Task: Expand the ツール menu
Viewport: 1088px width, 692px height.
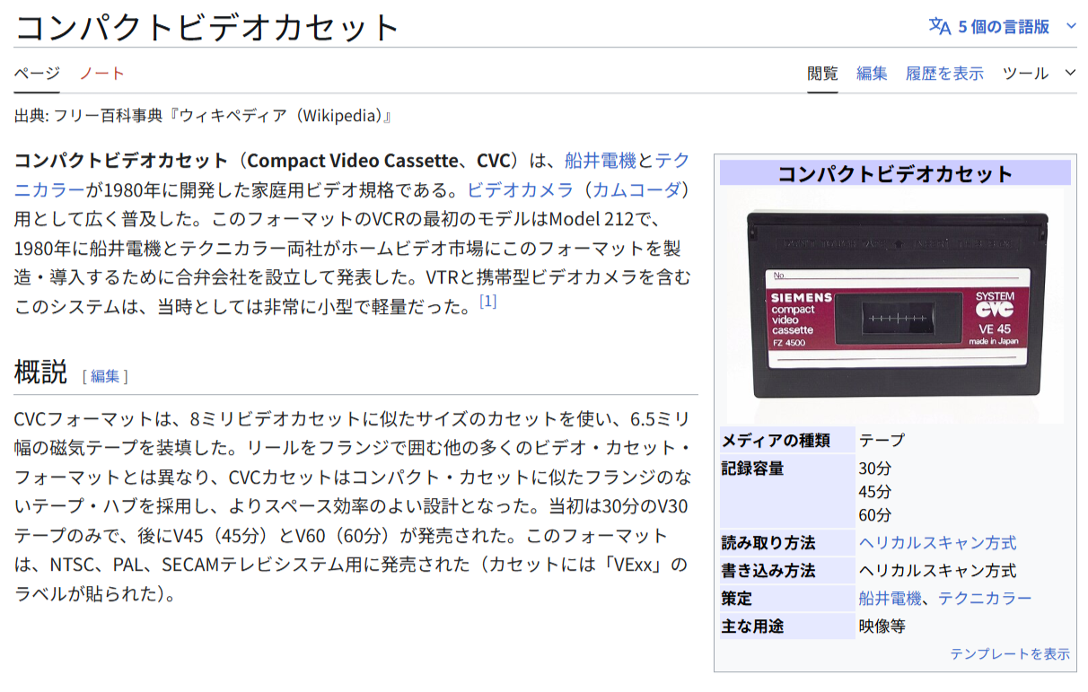Action: coord(1038,74)
